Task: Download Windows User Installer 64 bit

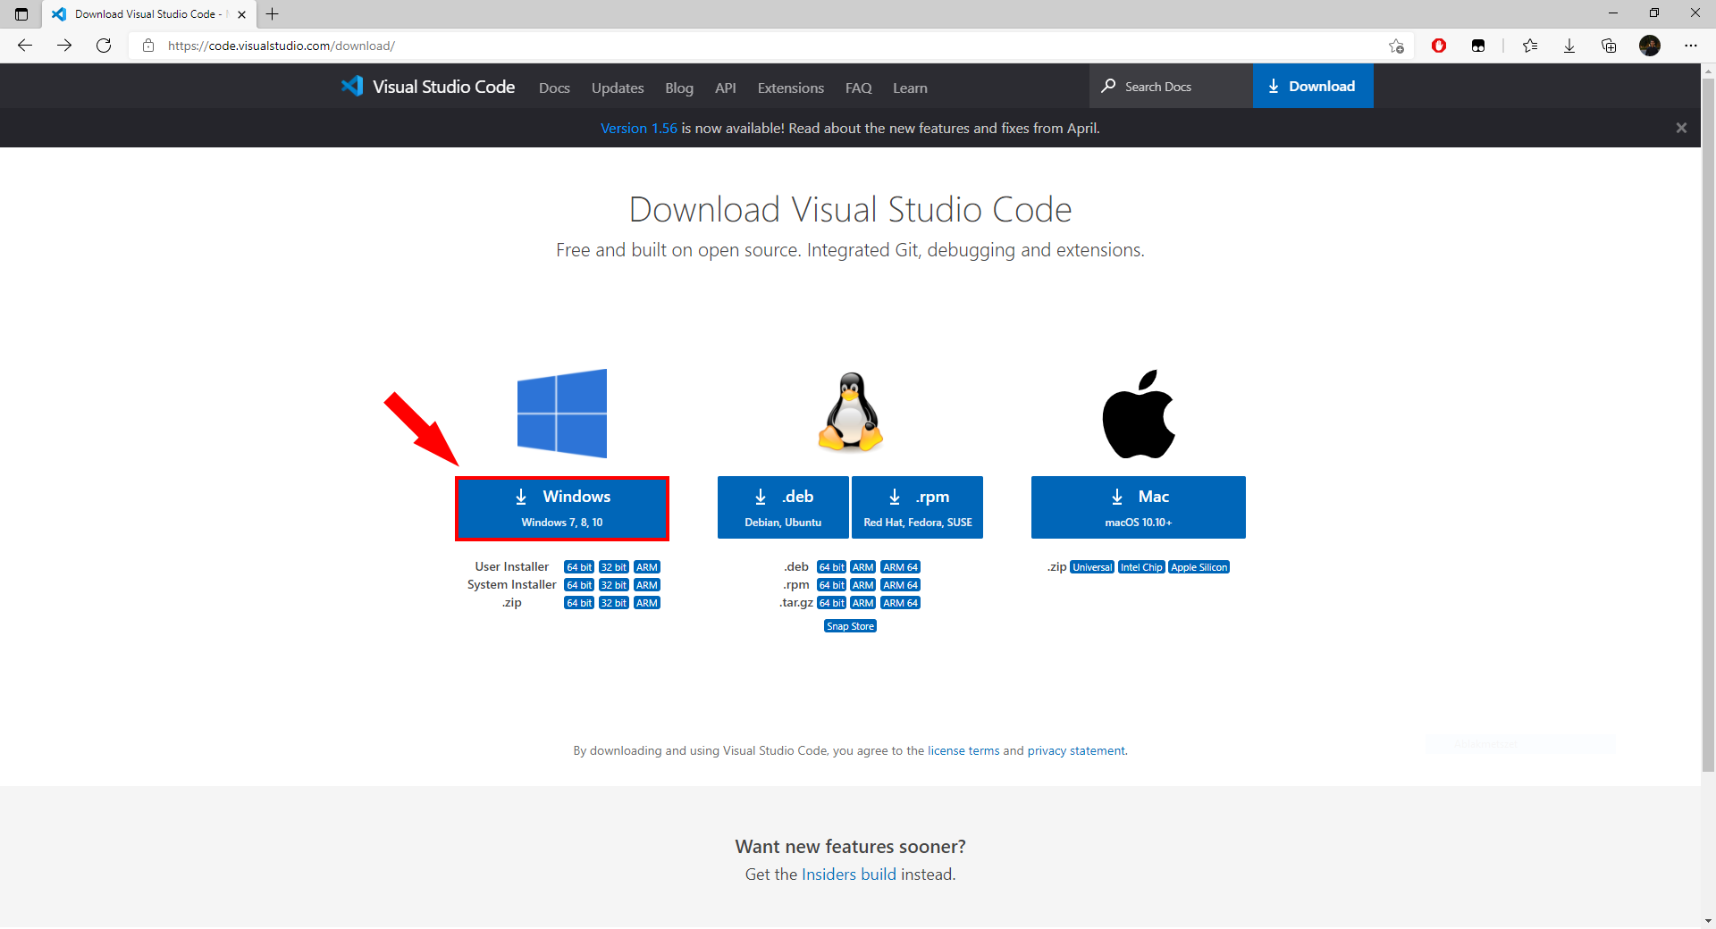Action: (x=579, y=567)
